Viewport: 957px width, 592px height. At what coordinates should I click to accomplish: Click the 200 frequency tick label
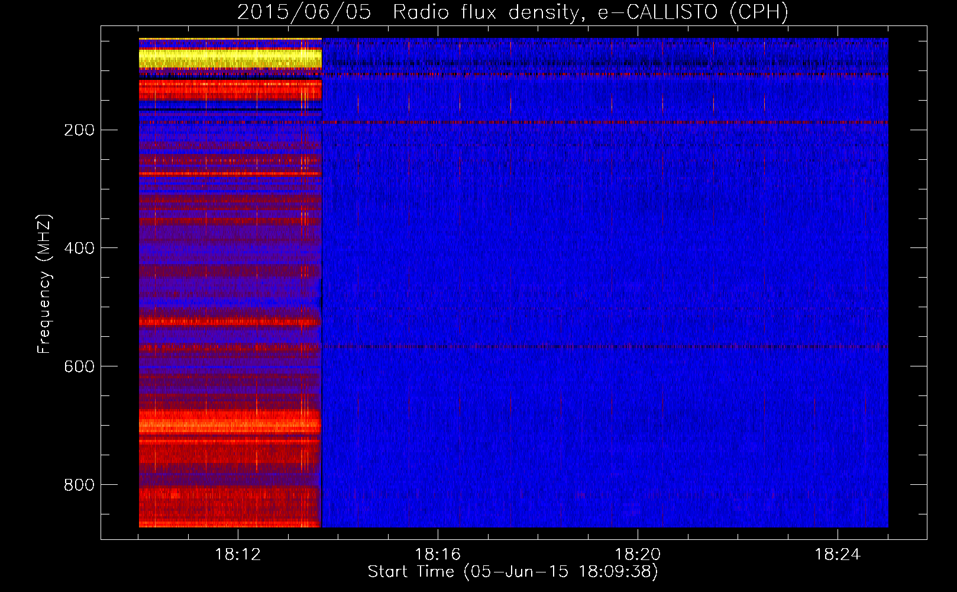(79, 130)
